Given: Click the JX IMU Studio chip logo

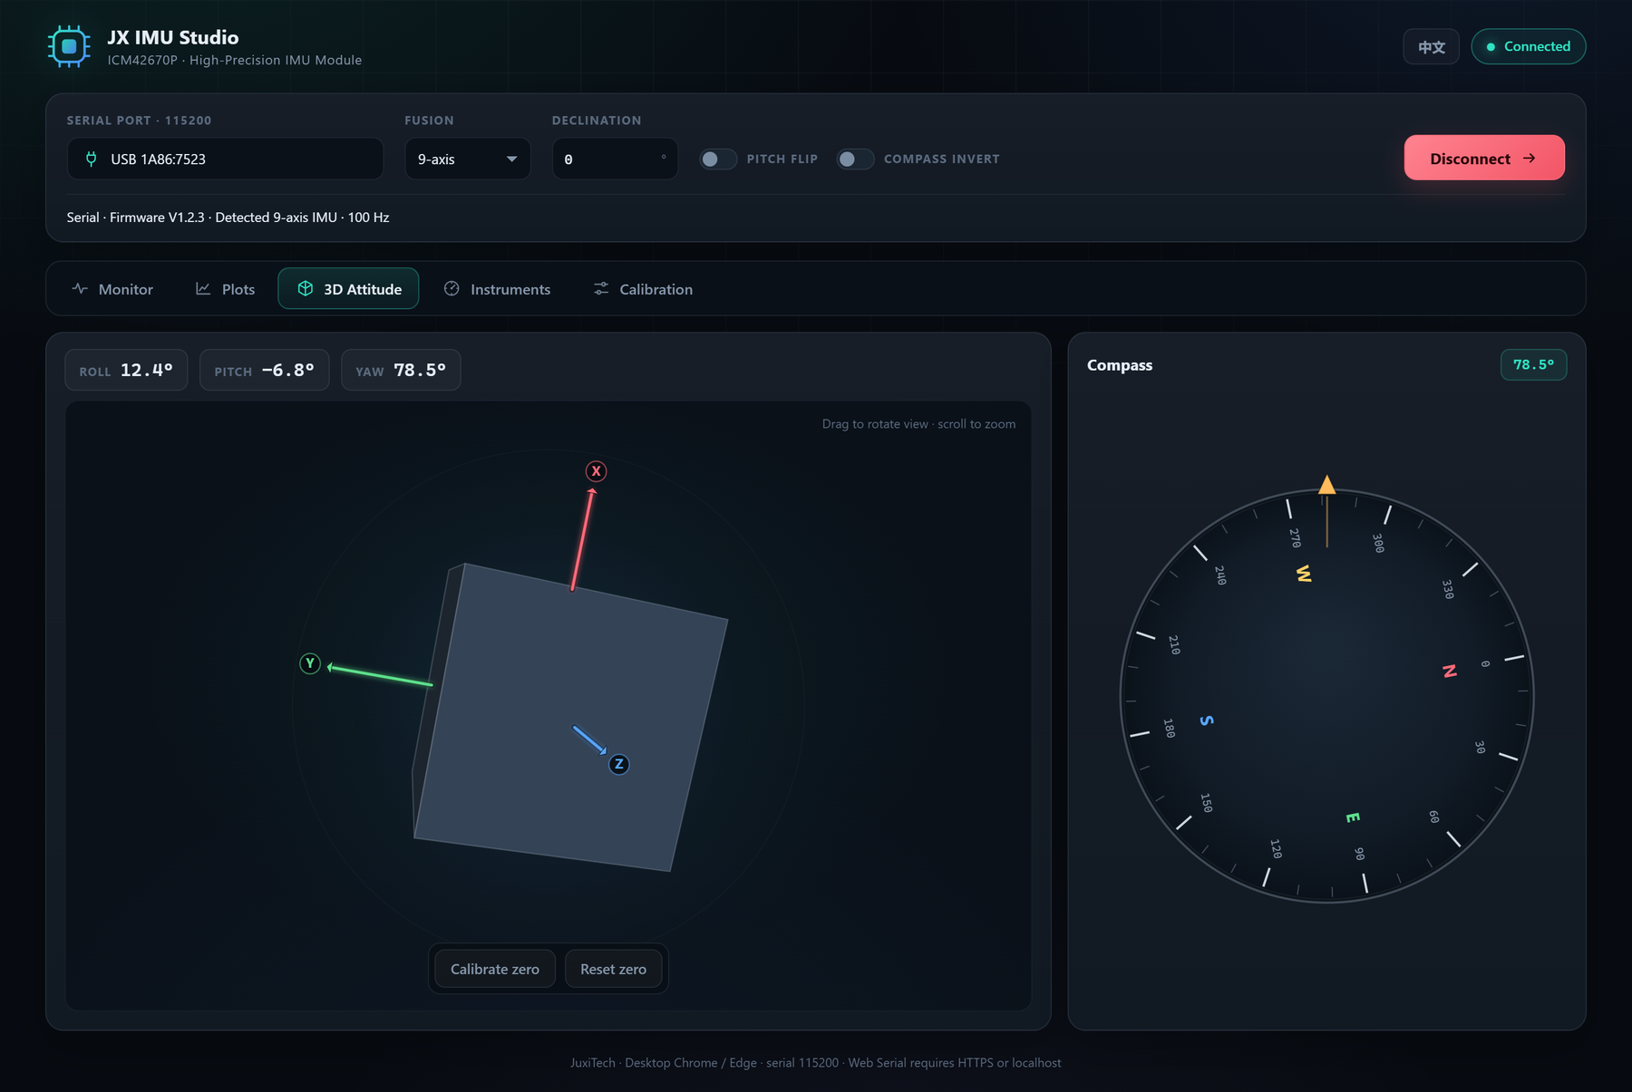Looking at the screenshot, I should (69, 46).
